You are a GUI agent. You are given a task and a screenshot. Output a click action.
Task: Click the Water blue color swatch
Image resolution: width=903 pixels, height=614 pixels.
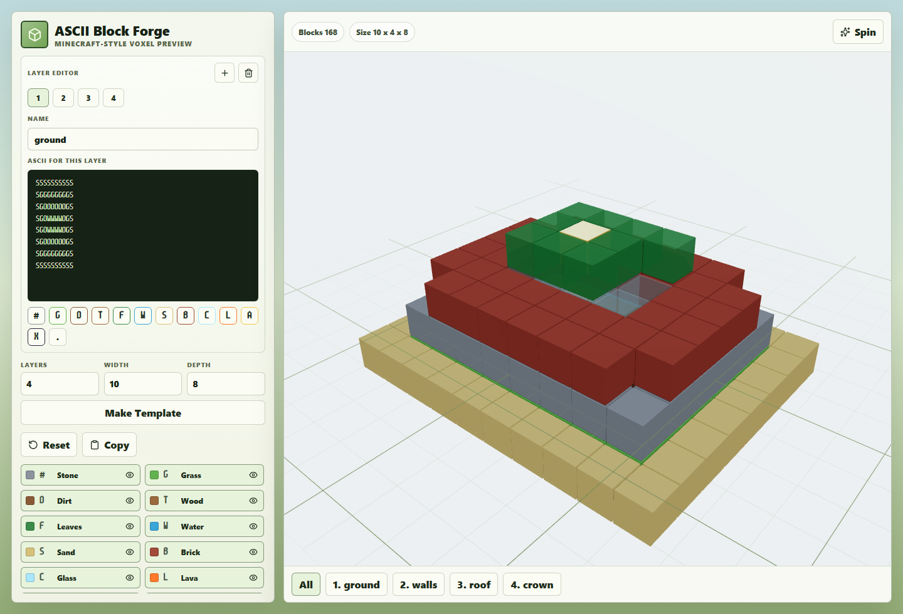point(154,526)
